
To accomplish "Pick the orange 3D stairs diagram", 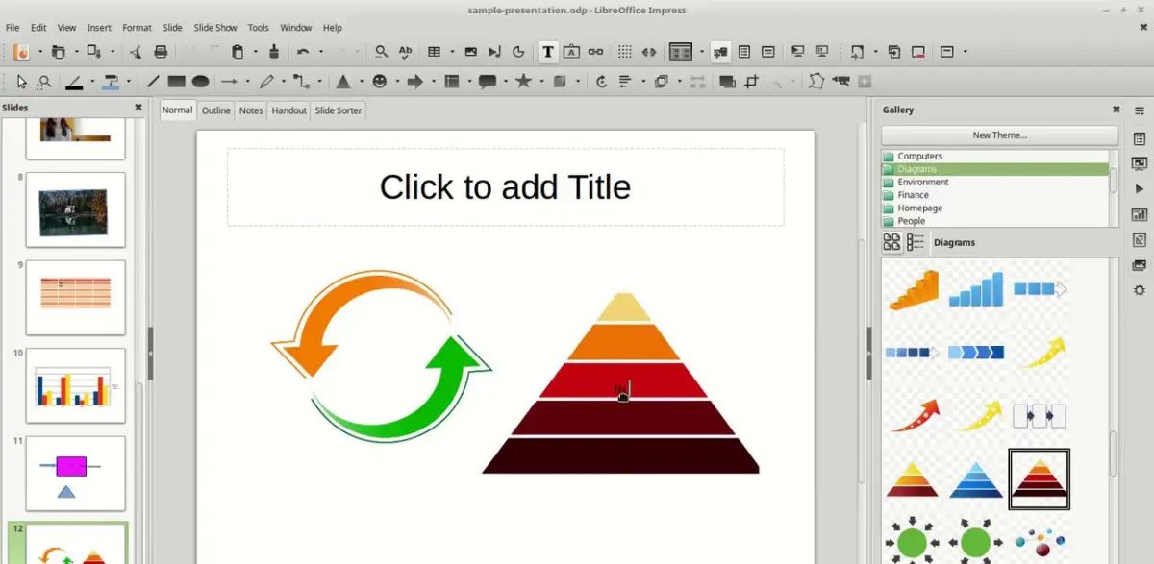I will tap(913, 289).
